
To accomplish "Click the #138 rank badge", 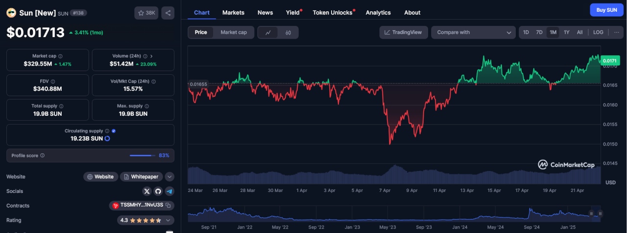I will 78,13.
